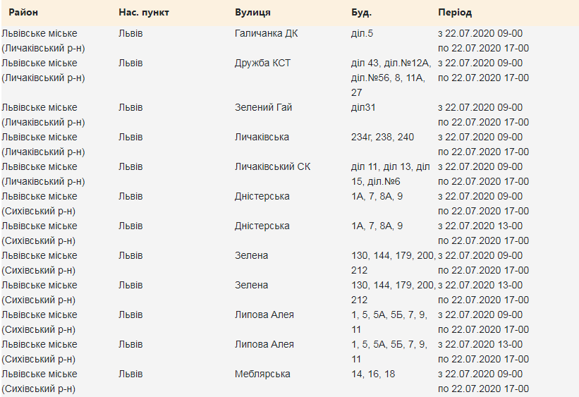
Task: Click Львів cell in the Галичанка ДК row
Action: point(130,33)
